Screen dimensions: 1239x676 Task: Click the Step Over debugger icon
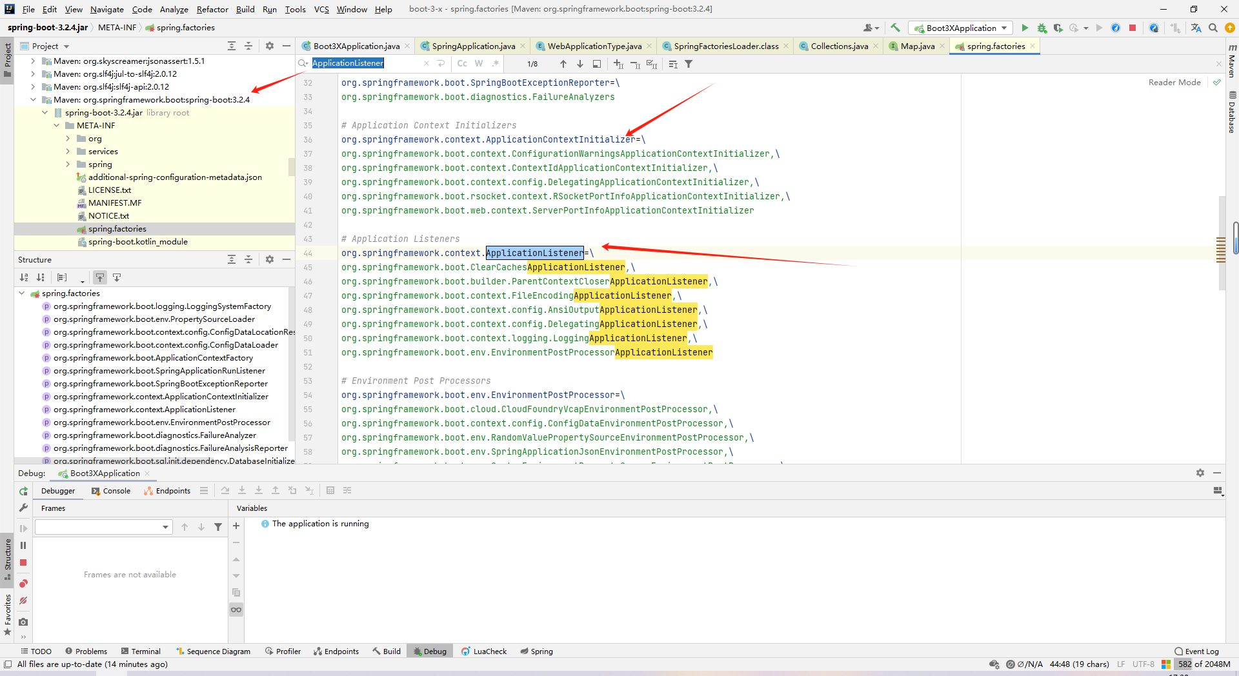click(225, 491)
